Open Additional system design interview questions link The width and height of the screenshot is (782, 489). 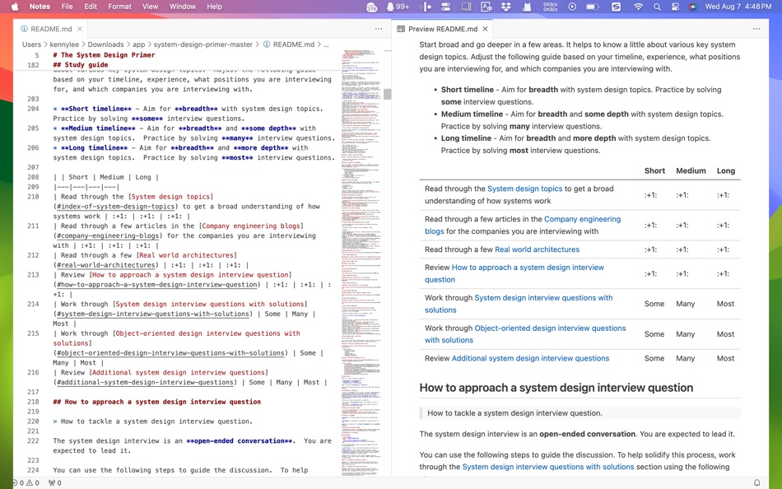click(530, 358)
